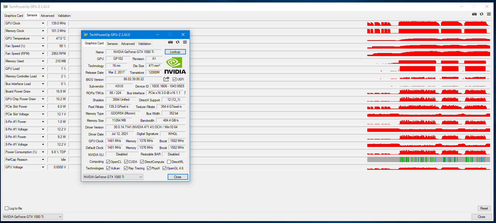Switch to Sensors tab in front window
Screen dimensions: 496x223
(112, 44)
